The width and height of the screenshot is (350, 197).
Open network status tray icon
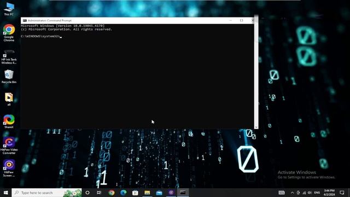pos(304,193)
